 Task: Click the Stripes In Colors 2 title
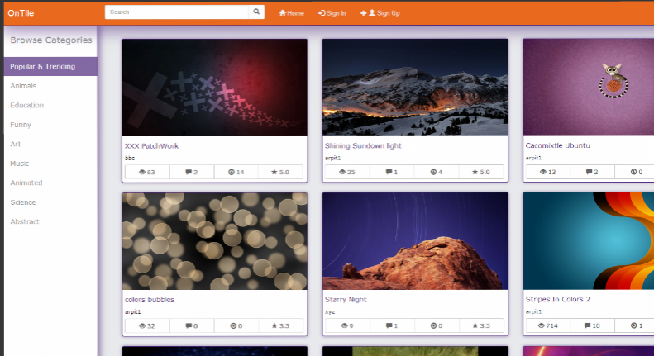click(557, 299)
